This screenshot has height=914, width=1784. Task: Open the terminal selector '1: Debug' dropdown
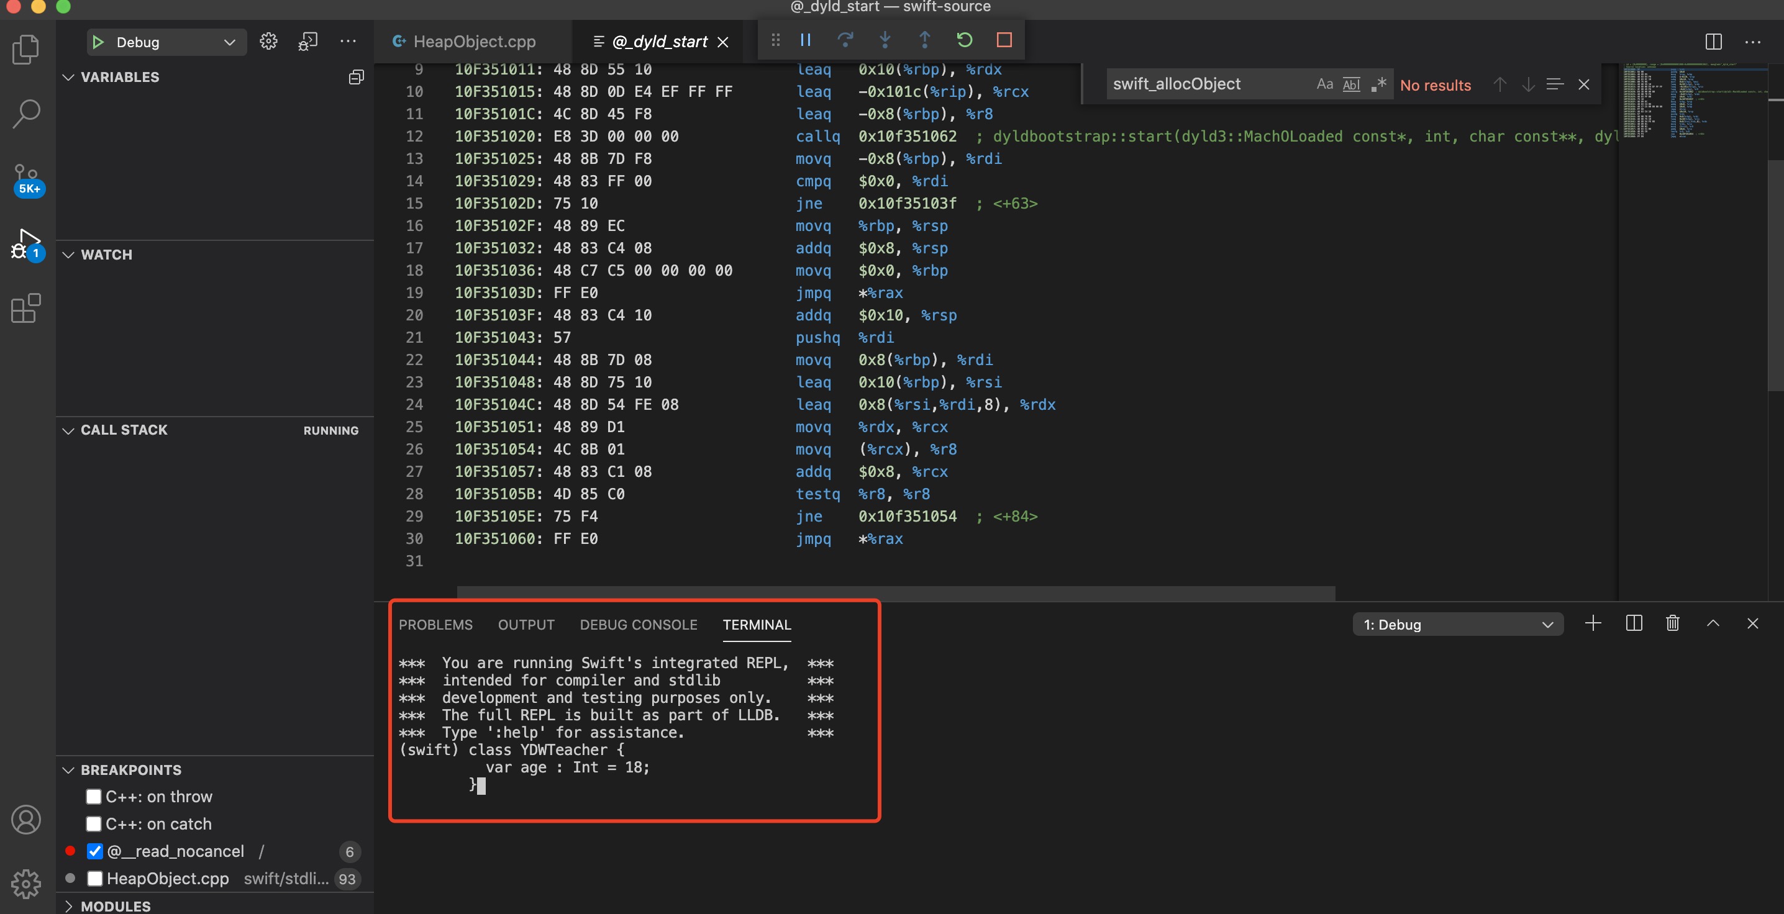tap(1458, 625)
